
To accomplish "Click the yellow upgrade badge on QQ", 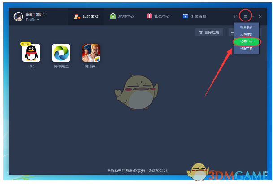I will [25, 44].
